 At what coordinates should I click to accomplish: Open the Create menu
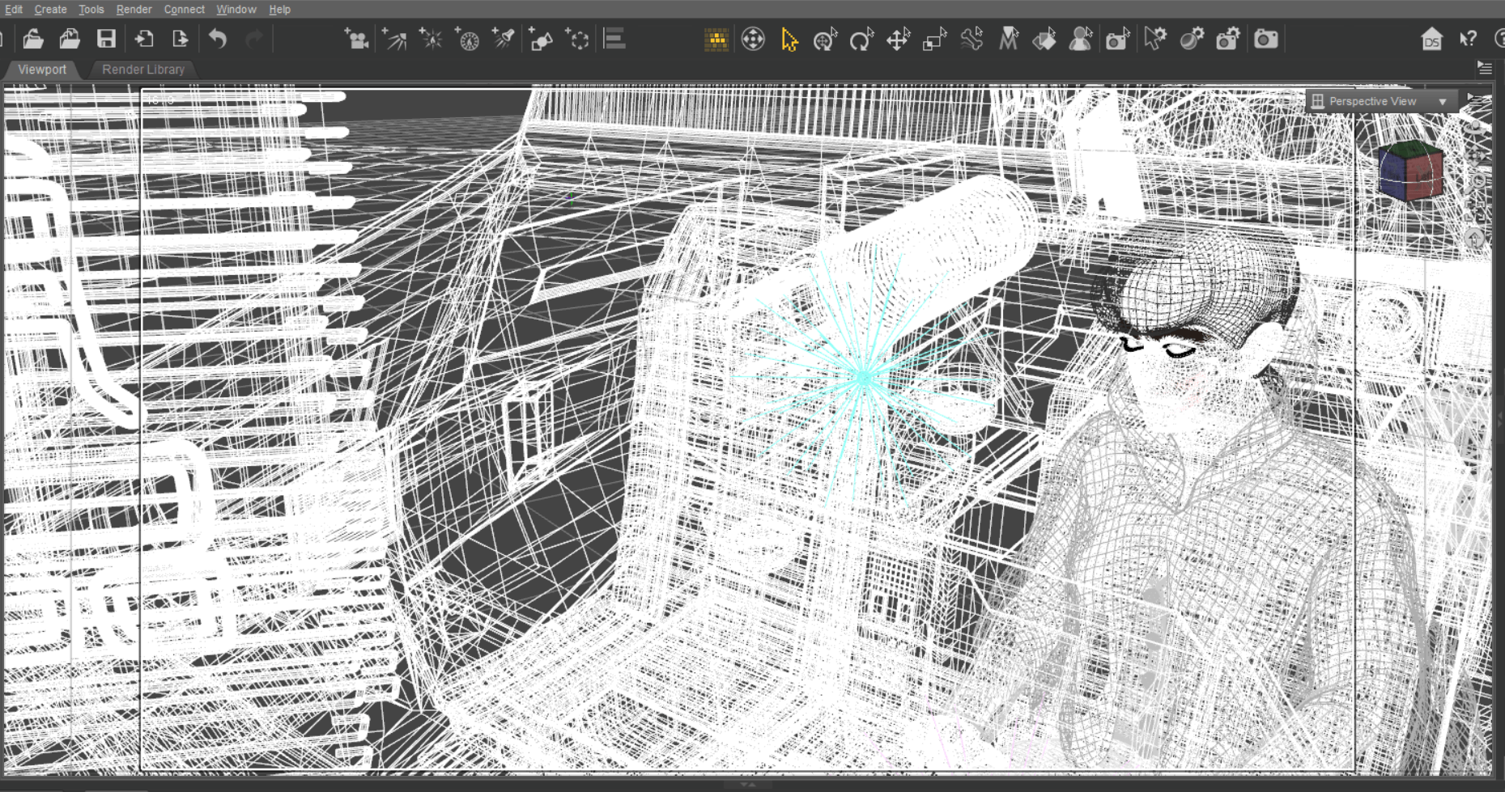[50, 9]
